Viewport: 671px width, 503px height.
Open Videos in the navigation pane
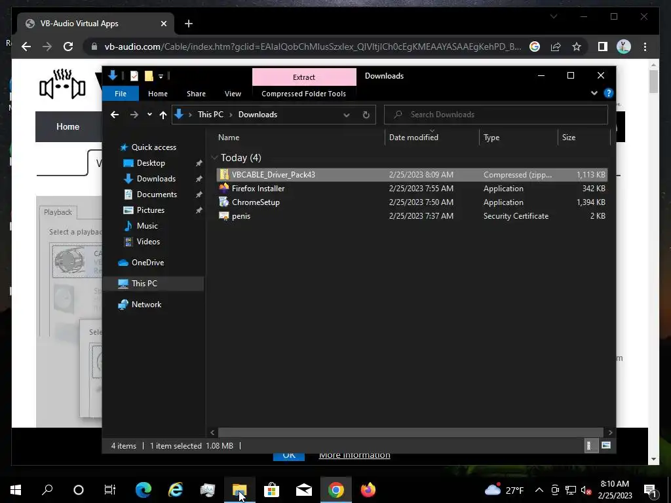[148, 242]
